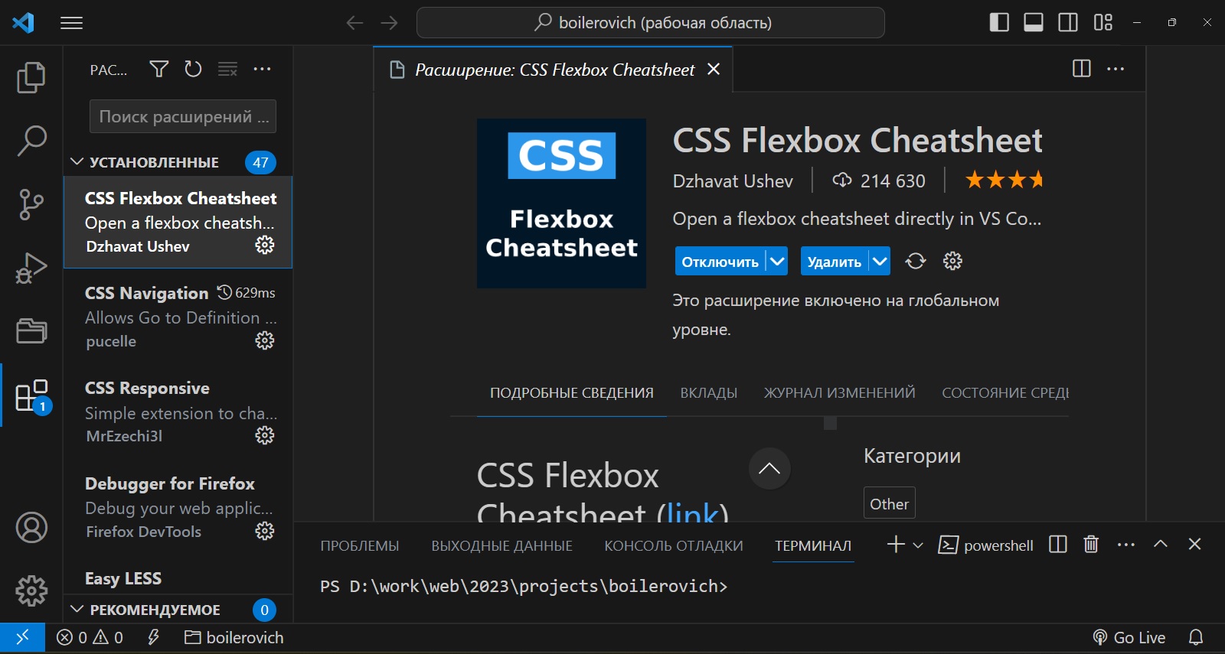This screenshot has height=654, width=1225.
Task: Open the hamburger application menu
Action: [71, 23]
